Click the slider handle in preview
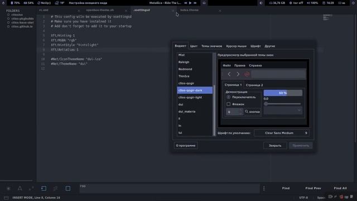Screen dimensions: 357x201 click(266, 104)
